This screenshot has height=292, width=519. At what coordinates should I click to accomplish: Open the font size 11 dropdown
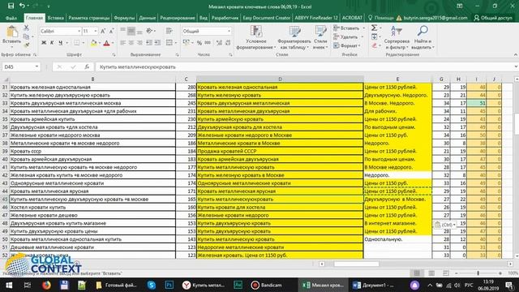coord(96,31)
